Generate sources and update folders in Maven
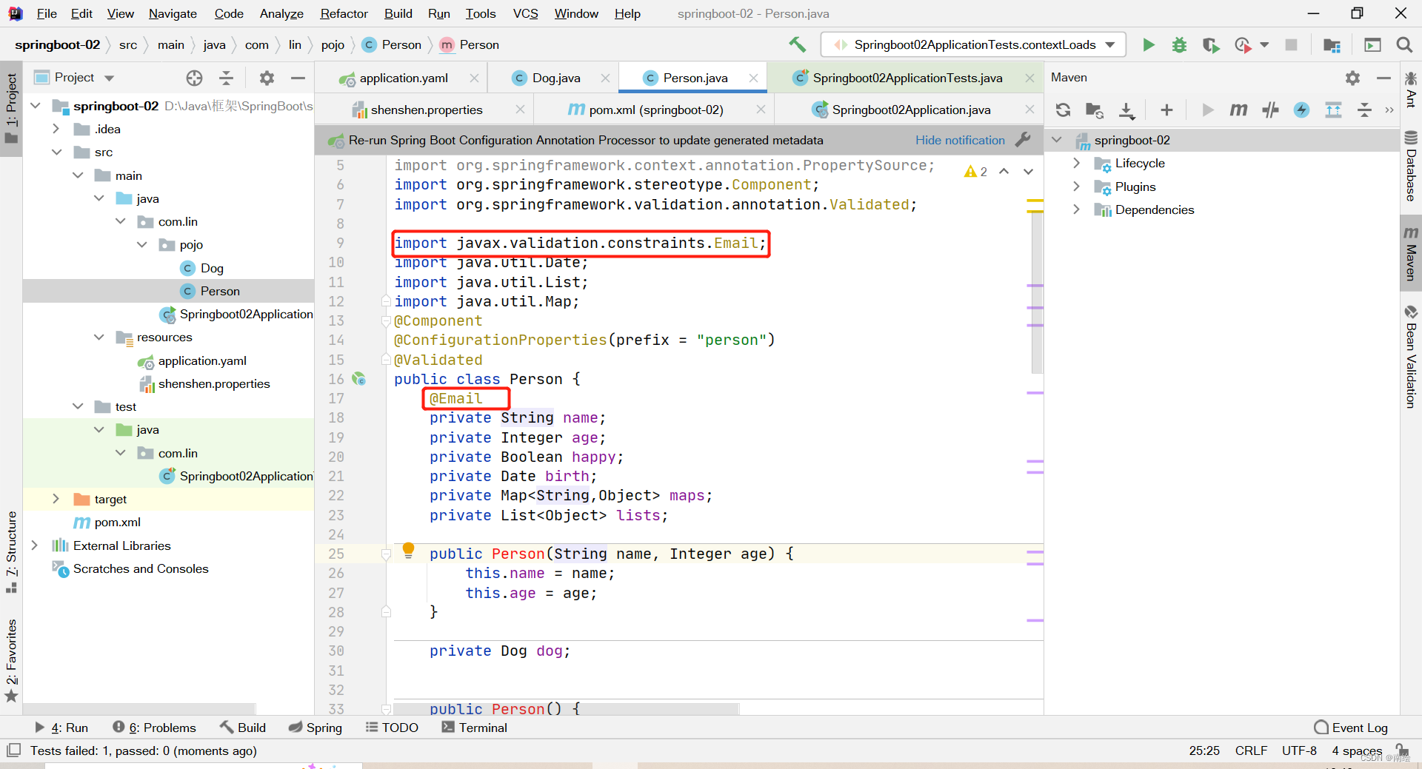Screen dimensions: 1422x769 1095,110
